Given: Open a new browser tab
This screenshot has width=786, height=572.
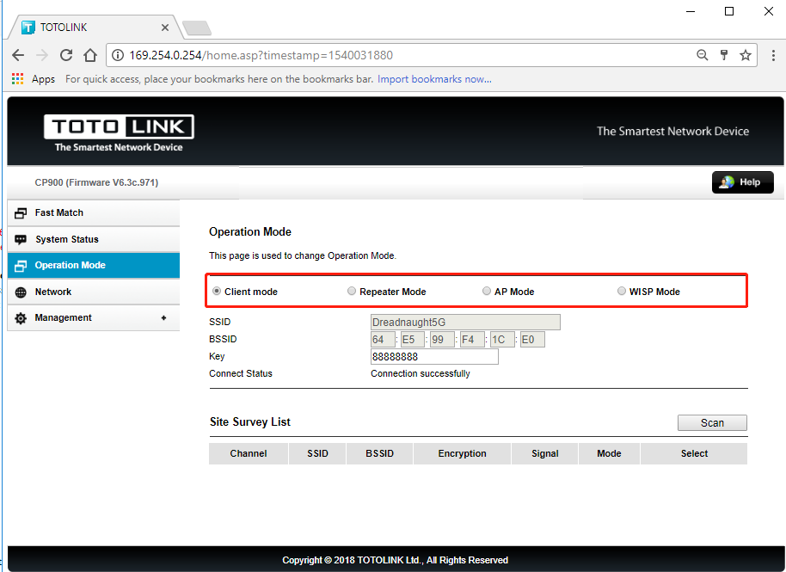Looking at the screenshot, I should pyautogui.click(x=197, y=28).
